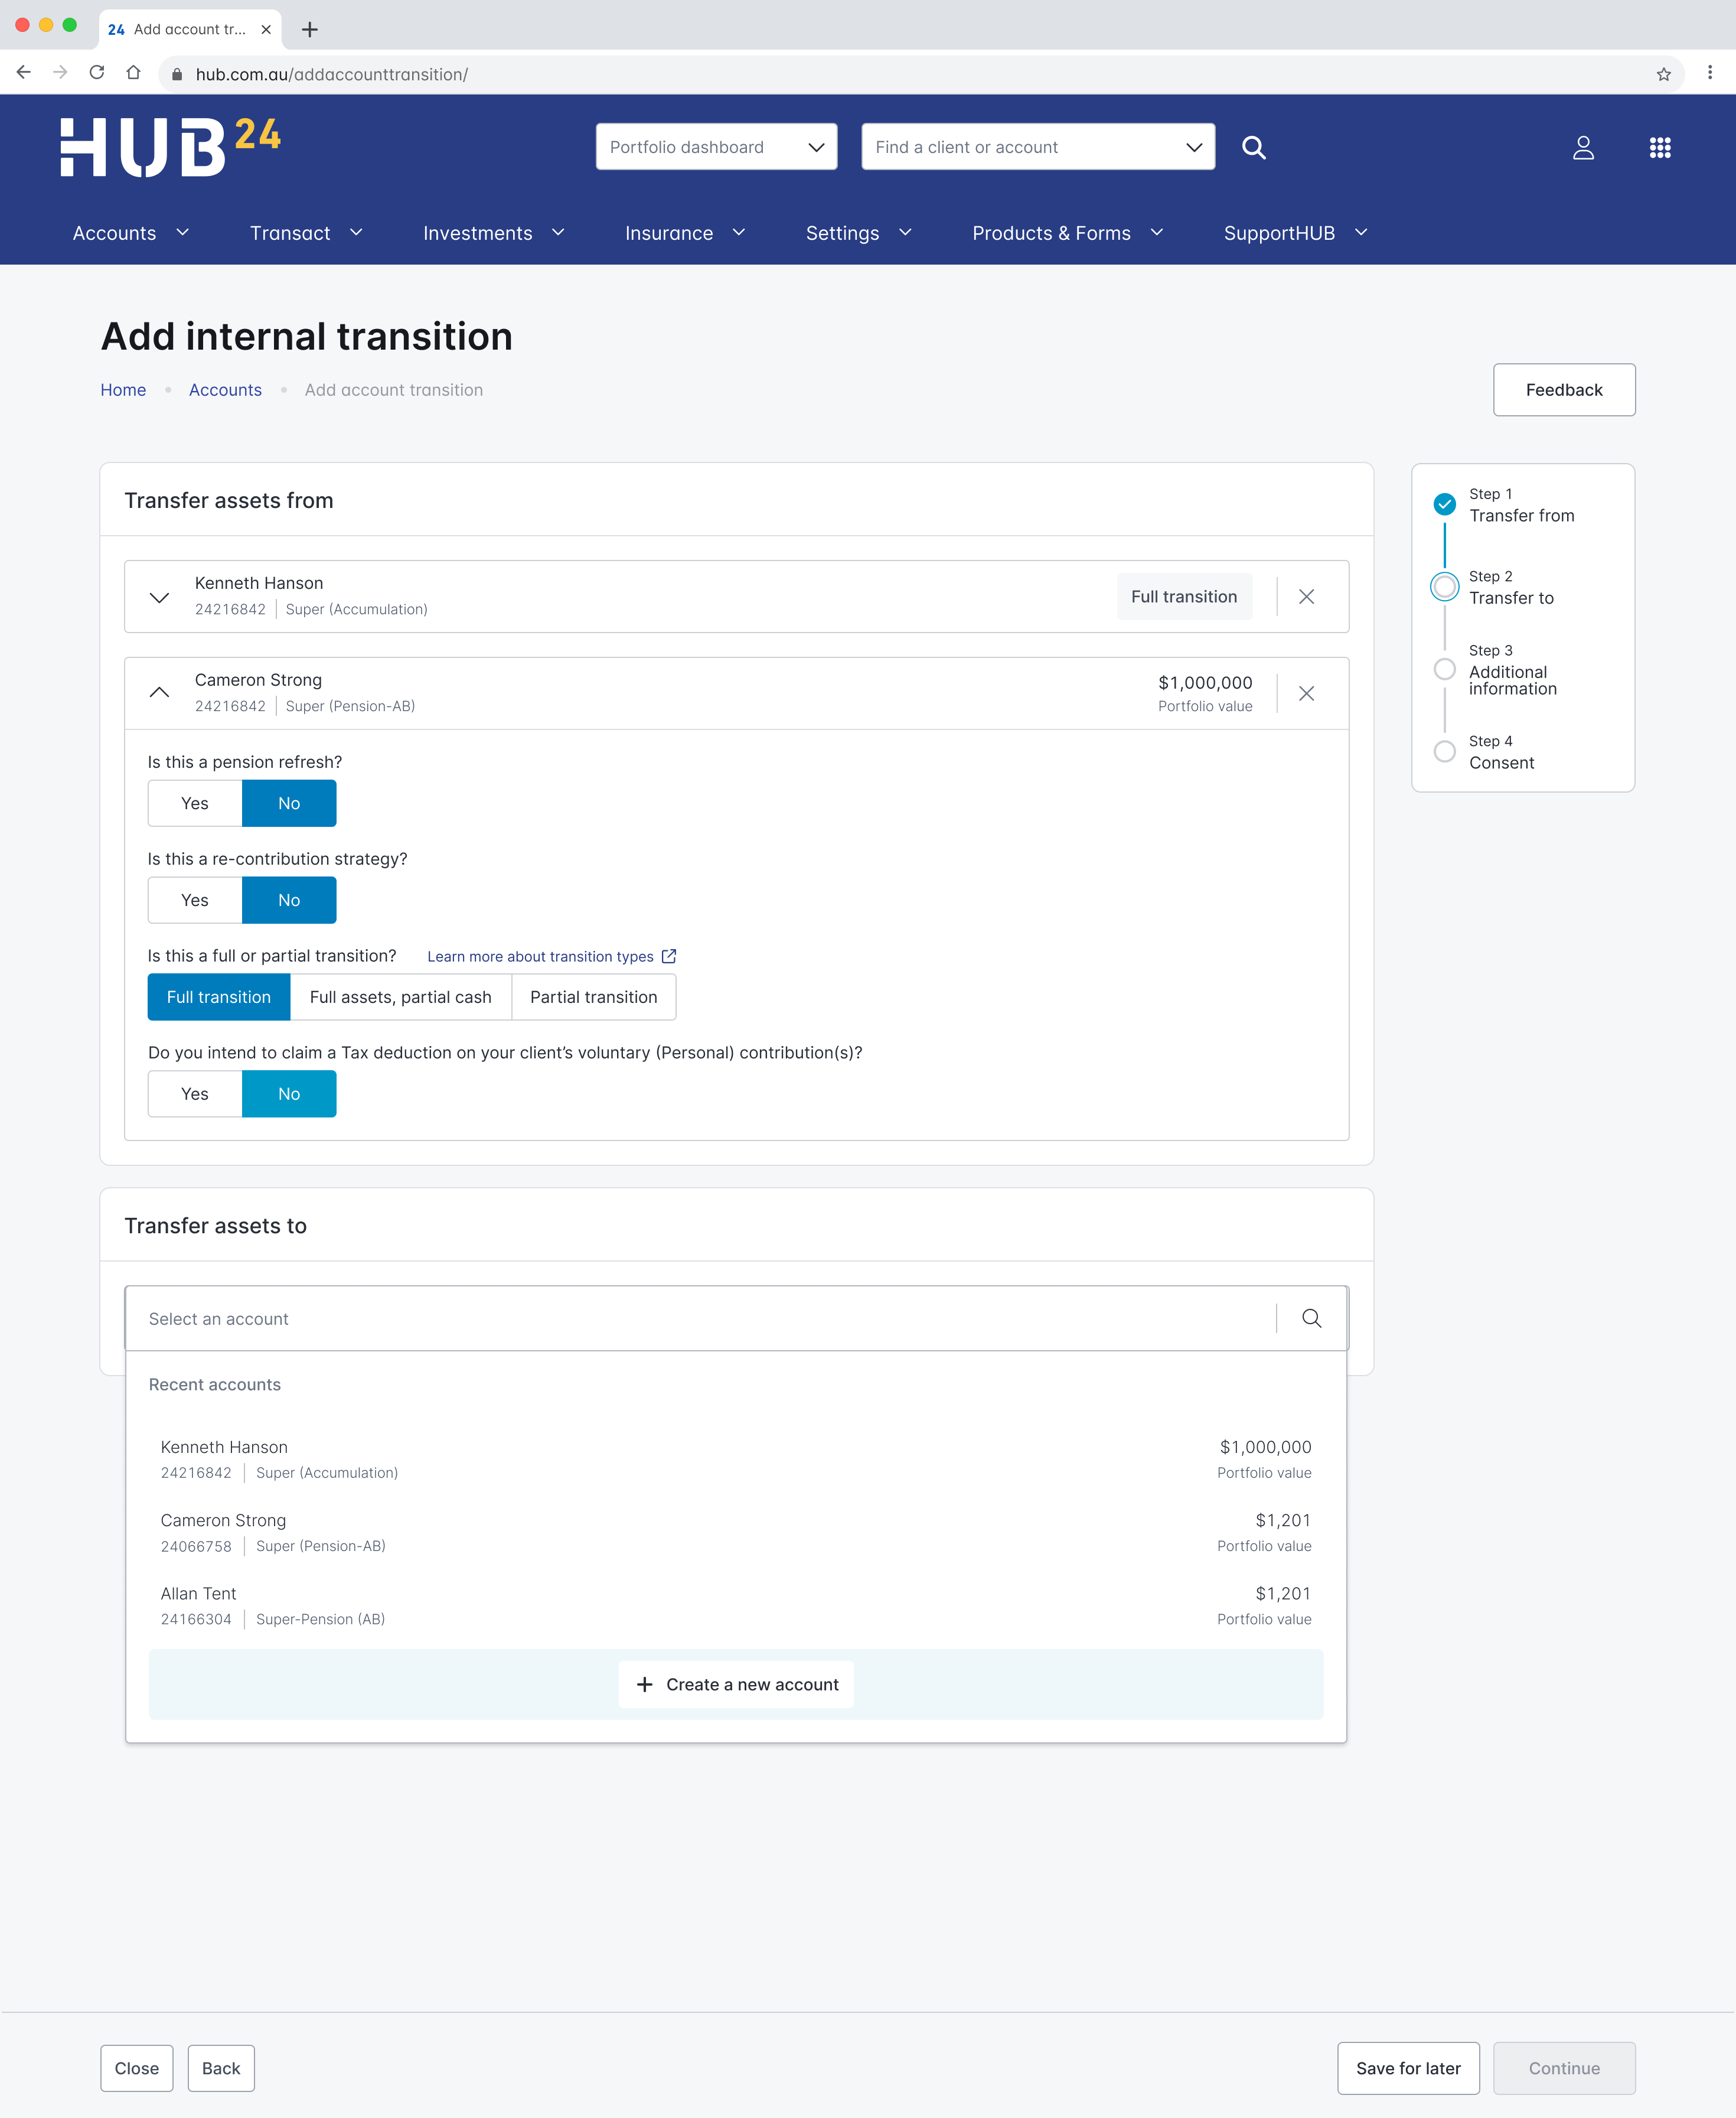Click external link icon beside Learn more
The width and height of the screenshot is (1736, 2118).
[669, 956]
